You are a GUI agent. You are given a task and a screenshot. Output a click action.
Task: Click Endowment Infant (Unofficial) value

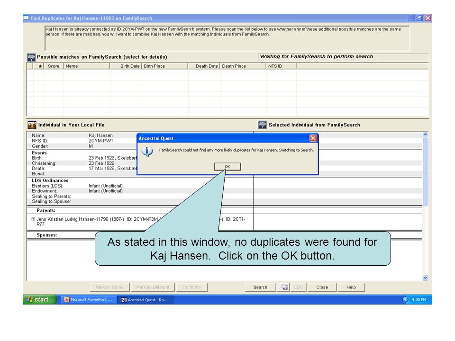point(106,191)
